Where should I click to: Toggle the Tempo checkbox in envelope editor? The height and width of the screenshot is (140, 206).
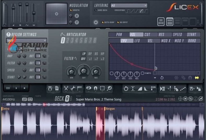142,73
